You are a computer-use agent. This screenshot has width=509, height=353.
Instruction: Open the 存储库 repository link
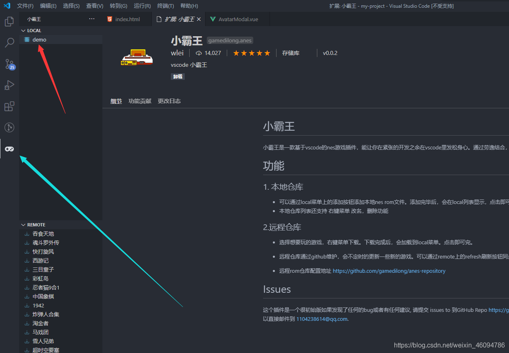click(291, 53)
